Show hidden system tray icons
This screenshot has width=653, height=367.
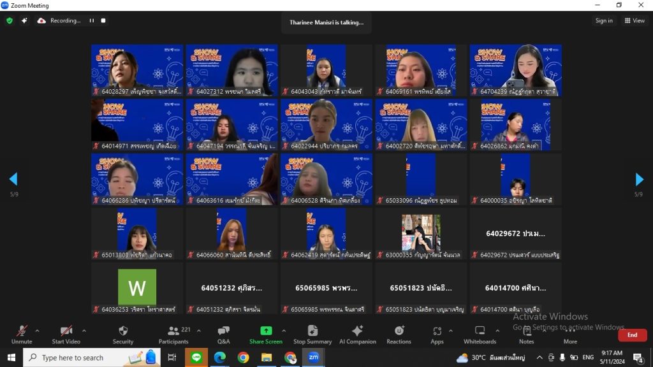tap(539, 357)
